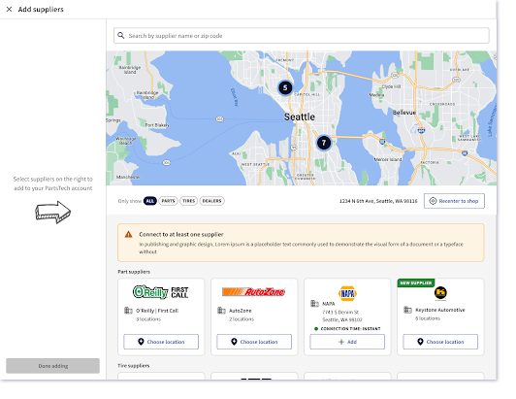Filter suppliers by DEALERS
The height and width of the screenshot is (399, 516).
(211, 201)
